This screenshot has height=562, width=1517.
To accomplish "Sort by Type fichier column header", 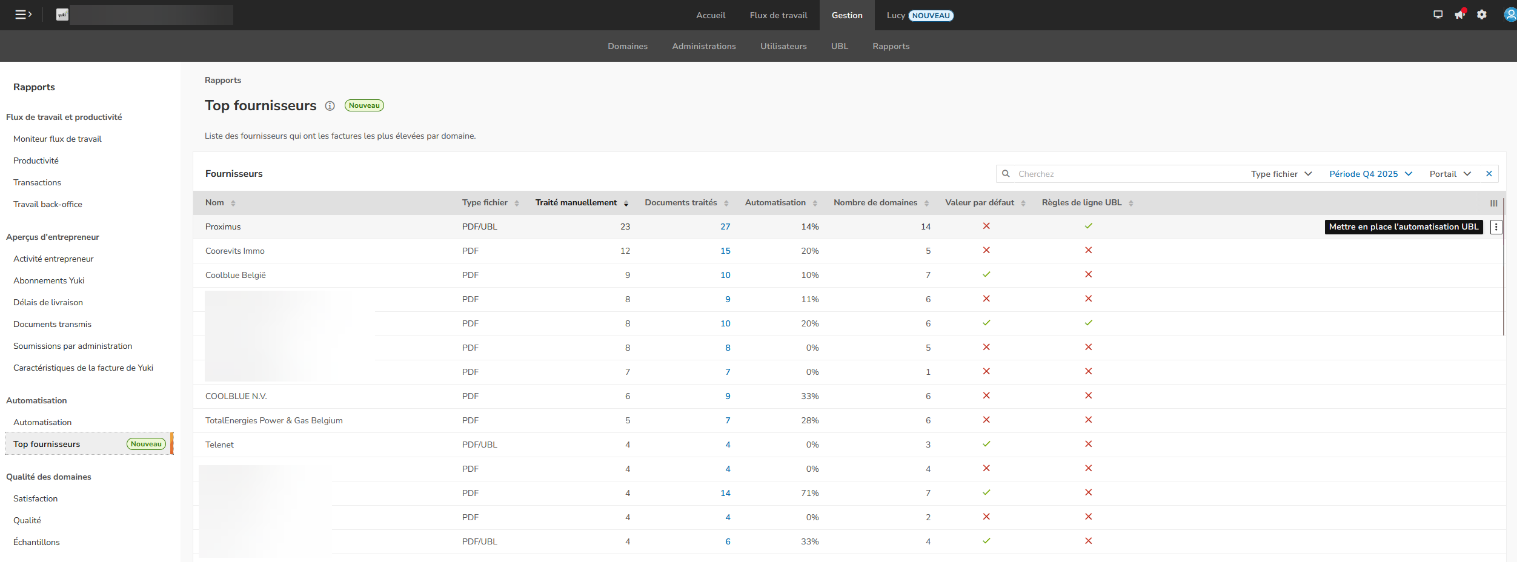I will point(491,203).
